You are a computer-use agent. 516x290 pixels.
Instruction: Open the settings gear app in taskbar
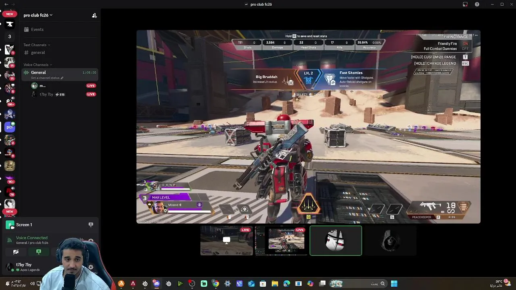pos(227,284)
